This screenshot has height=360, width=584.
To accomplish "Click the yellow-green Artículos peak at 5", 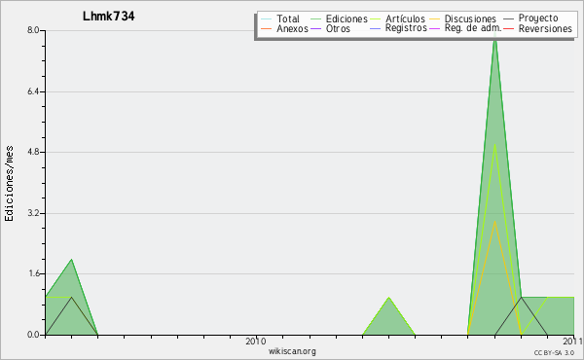I will (494, 145).
